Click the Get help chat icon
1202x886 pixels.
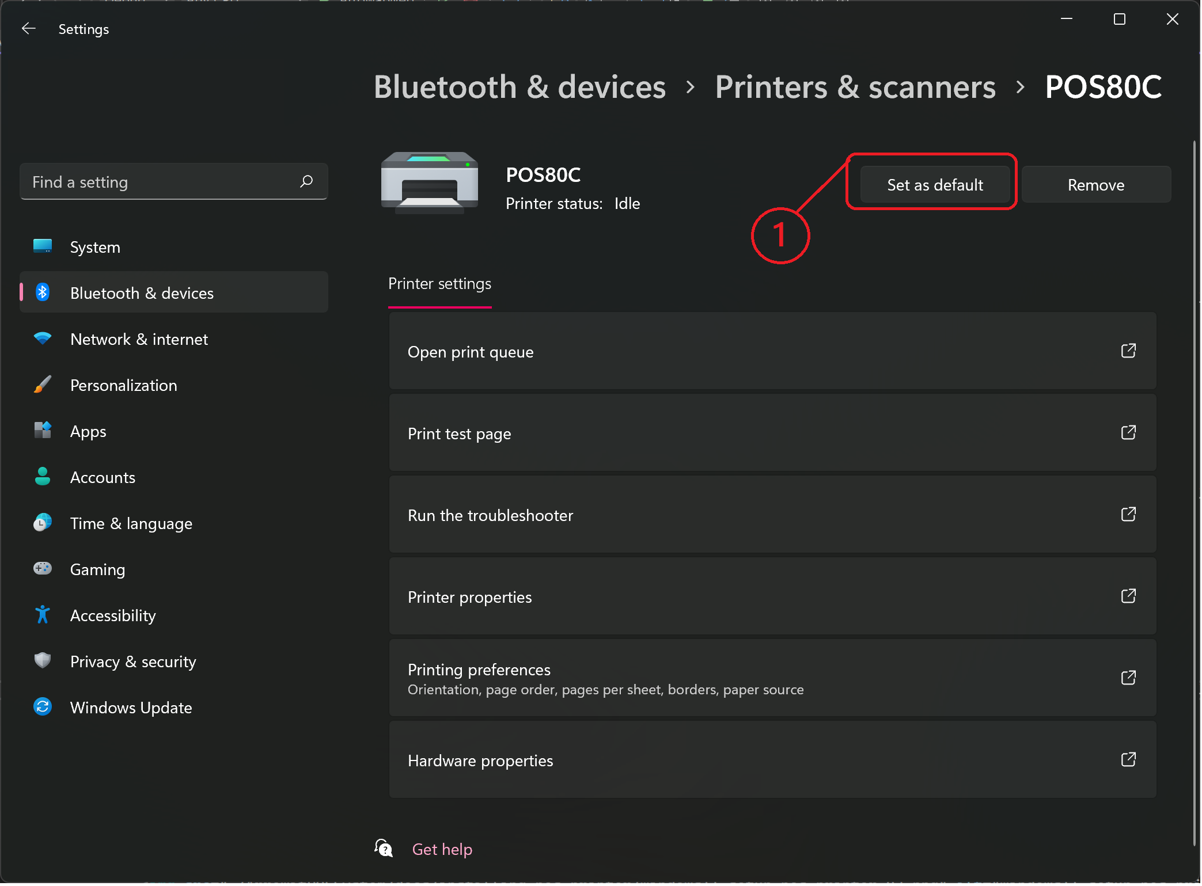[384, 849]
